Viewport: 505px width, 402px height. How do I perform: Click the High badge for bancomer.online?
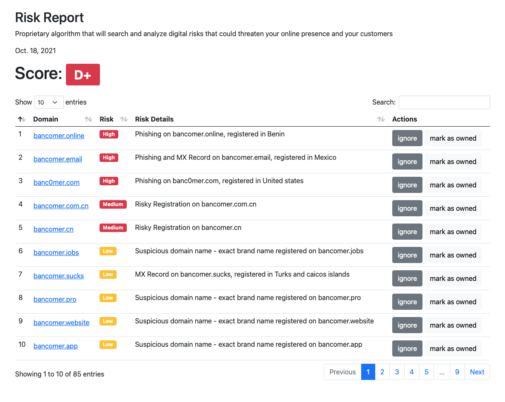[x=108, y=134]
